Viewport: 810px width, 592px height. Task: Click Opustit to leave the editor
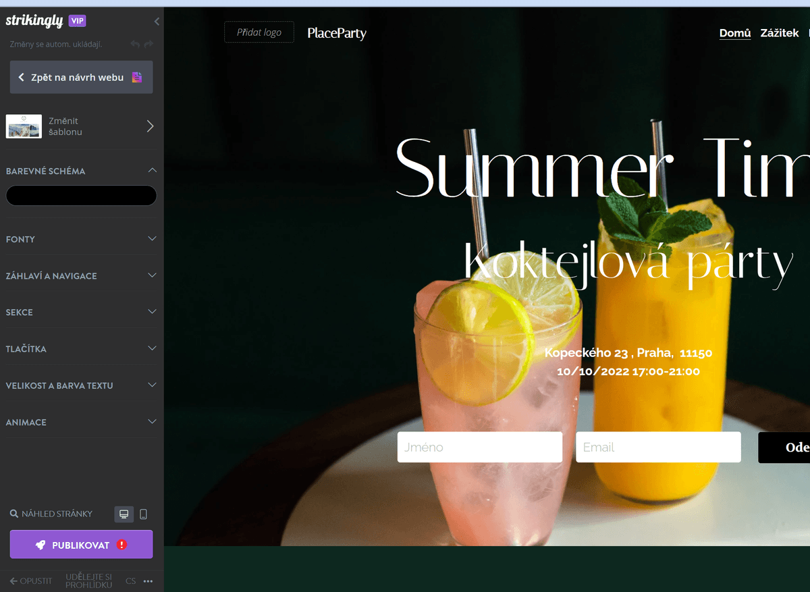coord(31,581)
